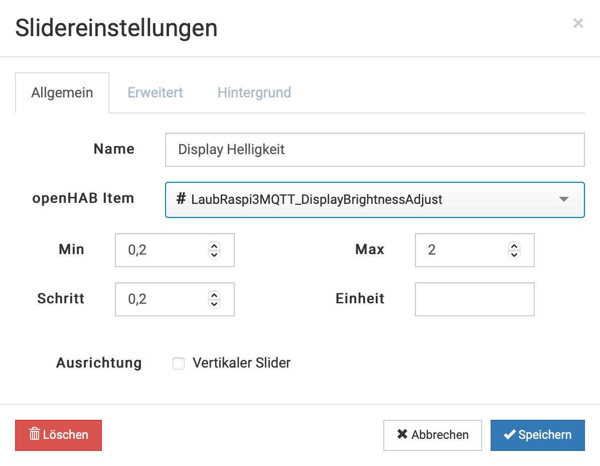
Task: Decrease the Schritt value with down arrow
Action: [x=214, y=303]
